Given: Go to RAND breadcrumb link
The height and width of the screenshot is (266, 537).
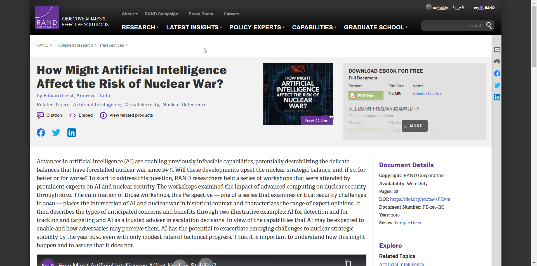Looking at the screenshot, I should point(43,45).
